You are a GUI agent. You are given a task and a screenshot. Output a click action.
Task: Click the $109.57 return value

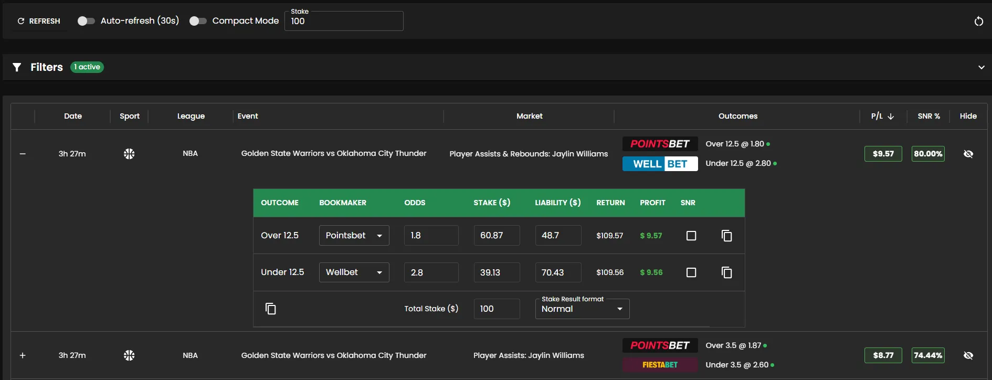click(x=610, y=236)
